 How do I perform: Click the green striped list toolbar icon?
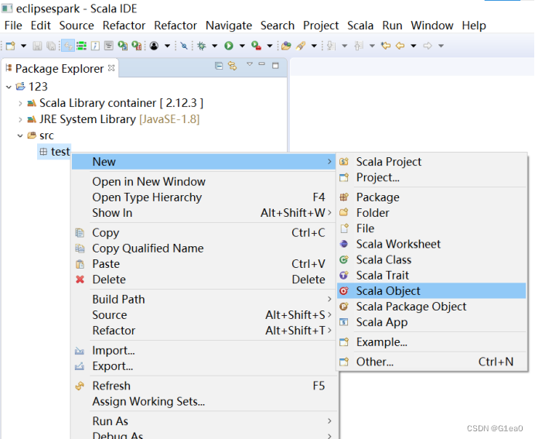pyautogui.click(x=81, y=46)
